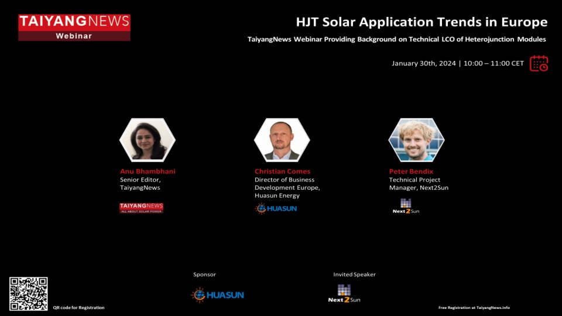Image resolution: width=562 pixels, height=316 pixels.
Task: Click the name Christian Comes
Action: click(282, 171)
